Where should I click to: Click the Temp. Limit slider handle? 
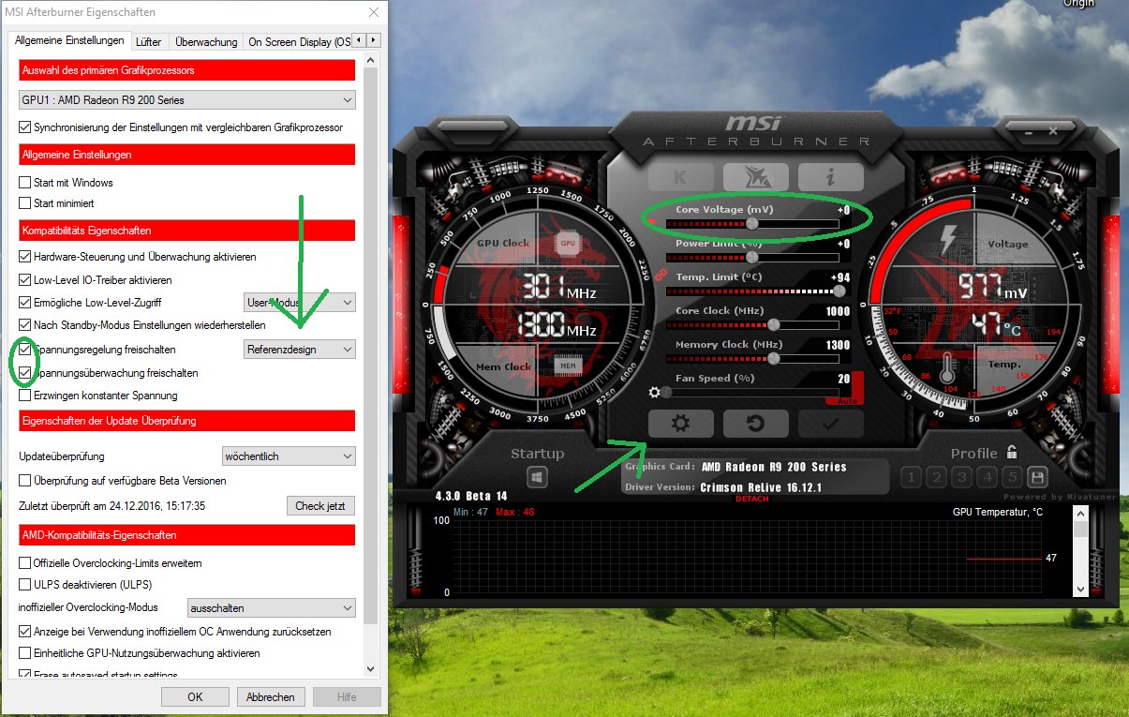[x=839, y=291]
